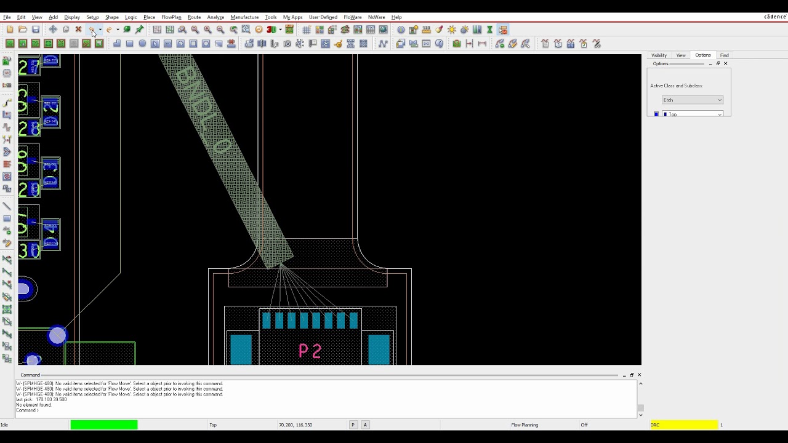Viewport: 788px width, 443px height.
Task: Toggle the P button in status bar
Action: pos(353,425)
